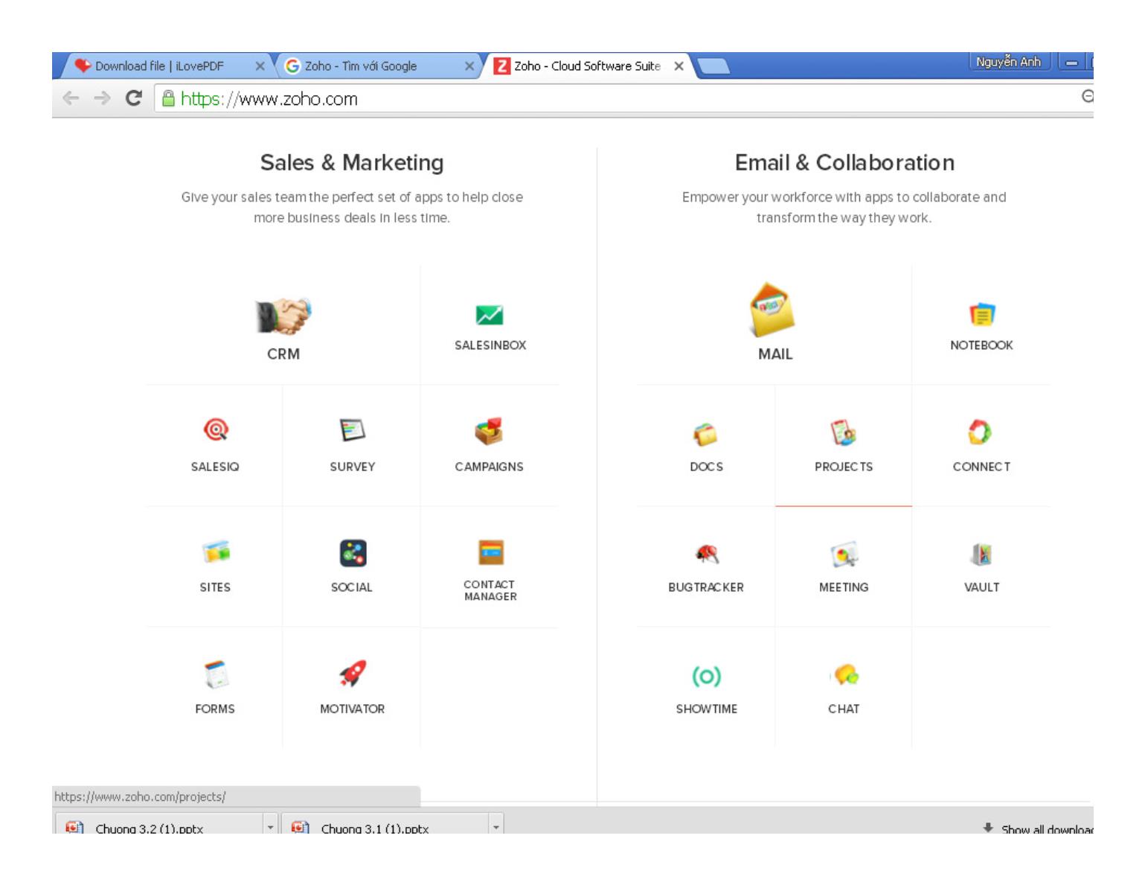
Task: Go back with the back arrow
Action: [x=71, y=98]
